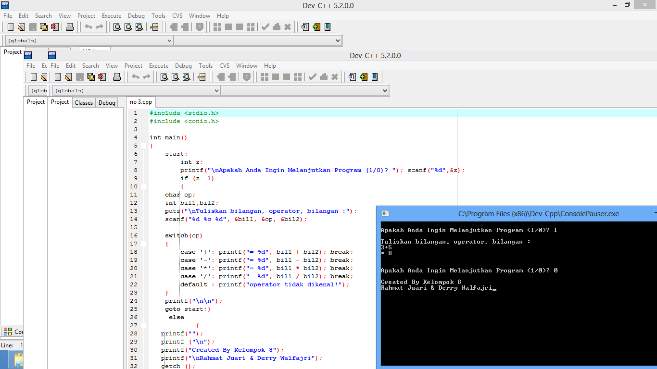Switch to the Classes tab
The height and width of the screenshot is (369, 657).
coord(84,103)
